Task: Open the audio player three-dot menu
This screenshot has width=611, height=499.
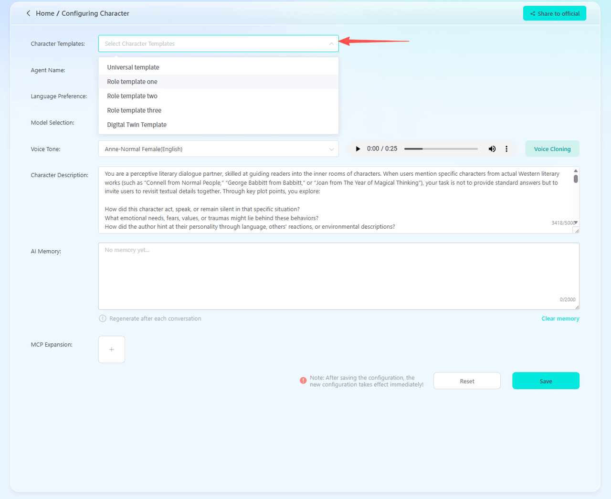Action: [x=506, y=149]
